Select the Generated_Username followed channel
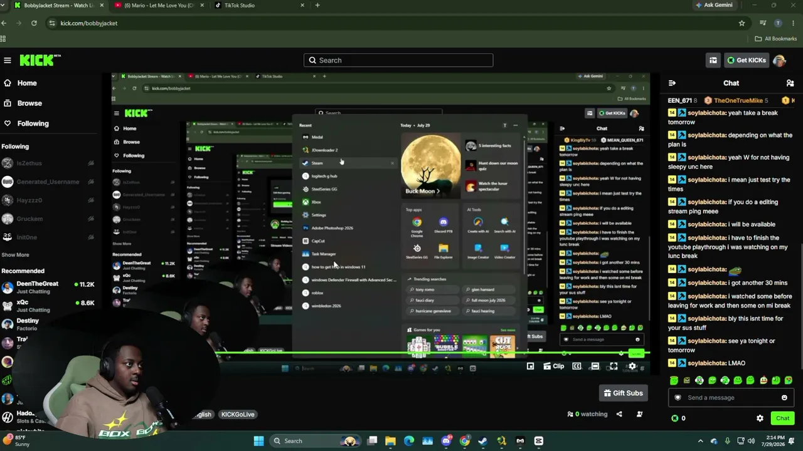 (47, 182)
